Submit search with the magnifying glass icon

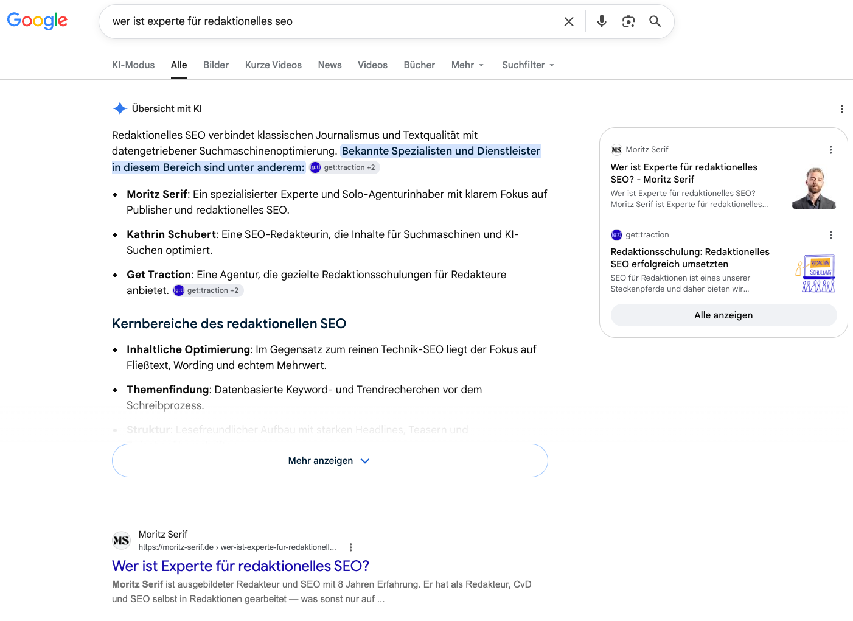point(655,21)
